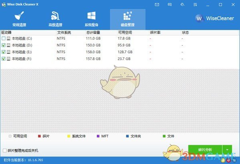Select the 磁盘整理 defrag tab

[128, 19]
